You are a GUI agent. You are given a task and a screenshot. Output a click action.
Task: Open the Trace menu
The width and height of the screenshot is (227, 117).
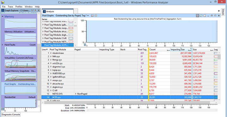pos(10,7)
